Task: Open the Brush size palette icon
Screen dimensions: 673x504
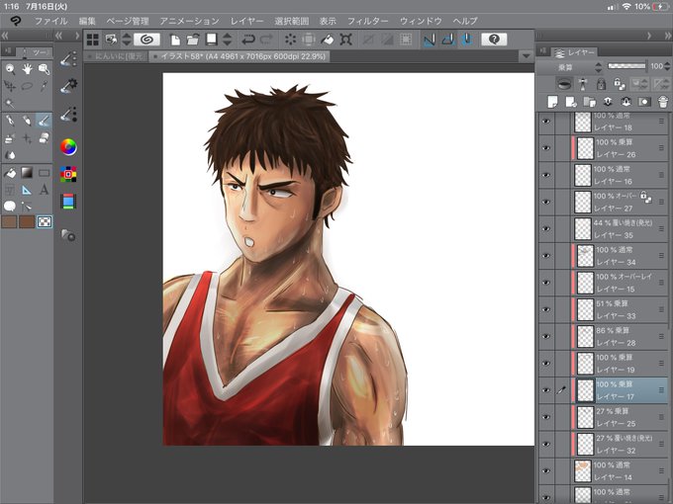Action: [x=68, y=114]
